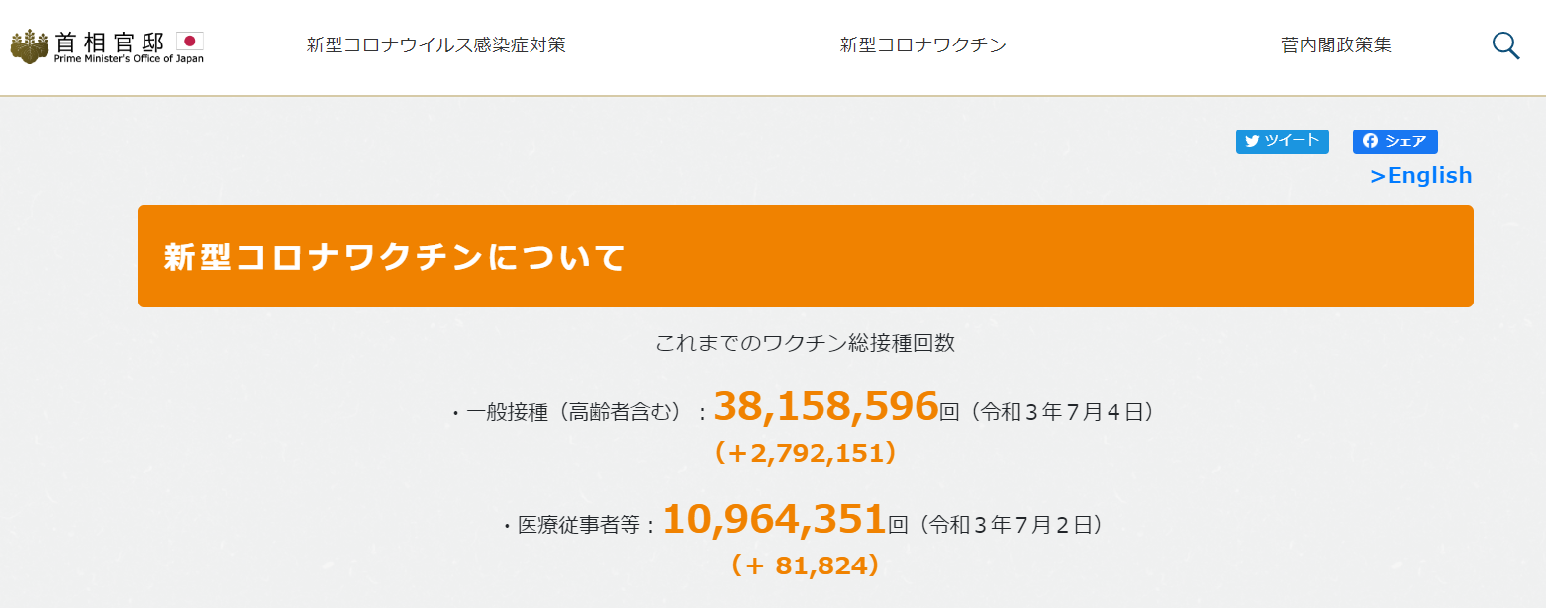Share page via シェア button text
1546x608 pixels.
coord(1405,141)
